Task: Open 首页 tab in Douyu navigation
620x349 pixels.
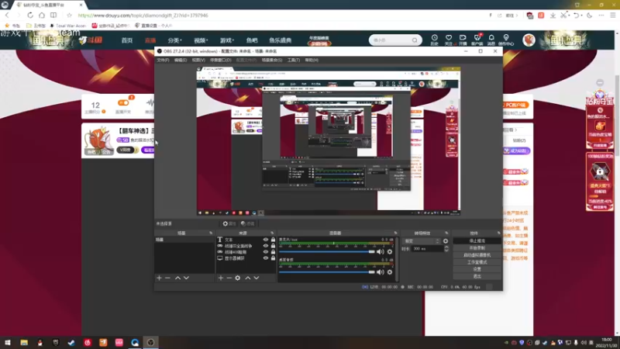Action: click(127, 40)
